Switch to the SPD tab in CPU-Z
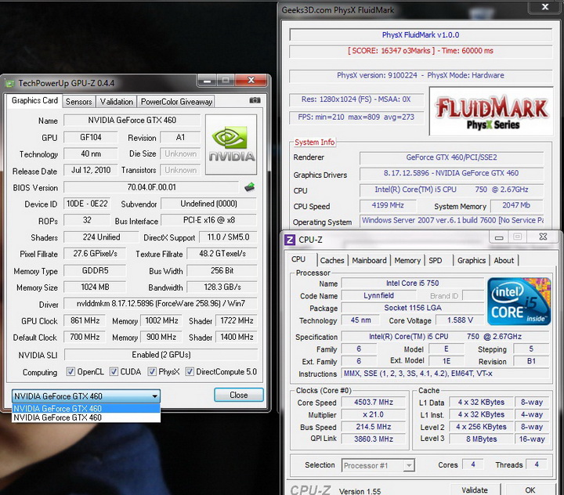 coord(436,261)
